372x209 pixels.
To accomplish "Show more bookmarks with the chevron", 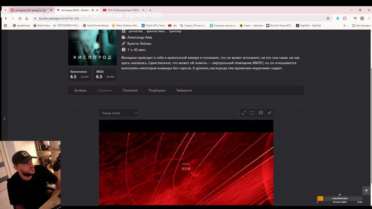I will tap(344, 26).
